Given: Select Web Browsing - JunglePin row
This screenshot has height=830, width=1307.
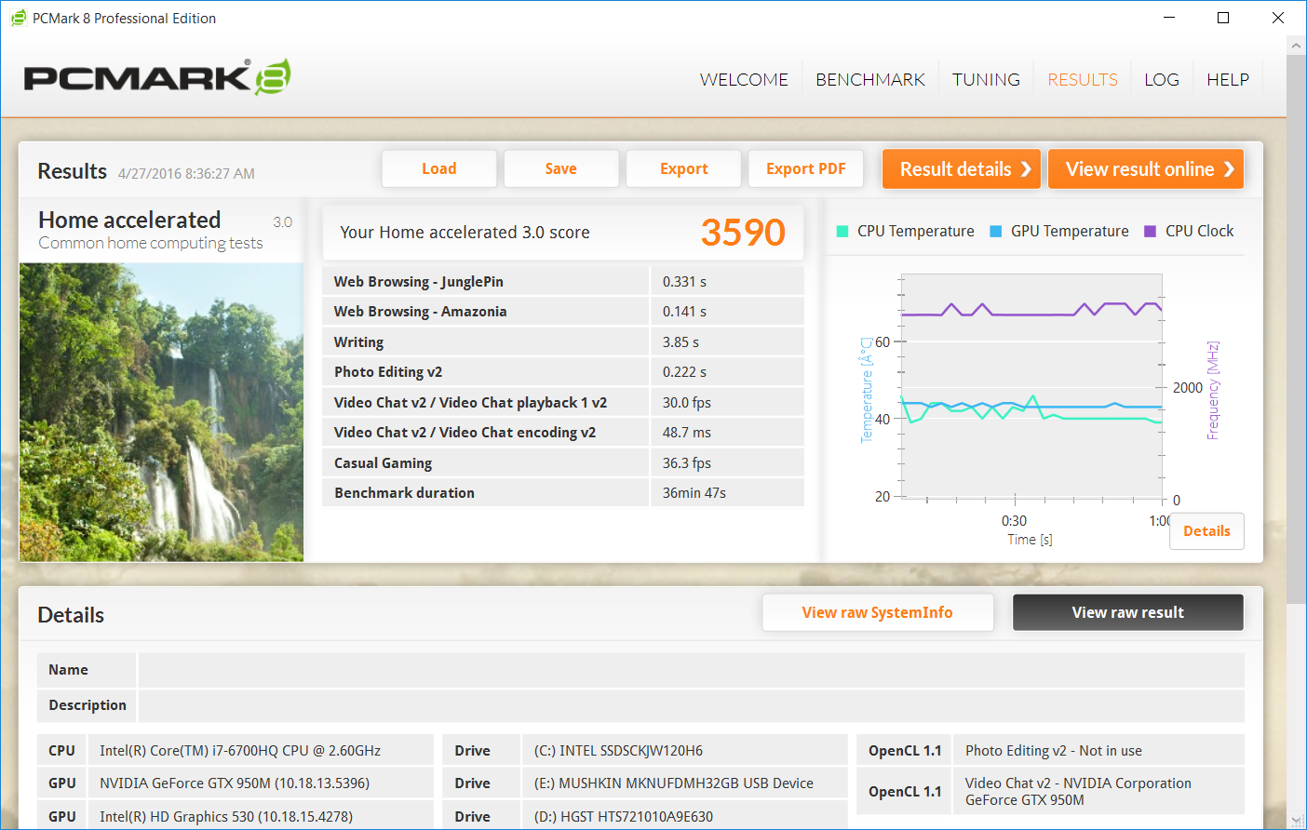Looking at the screenshot, I should tap(563, 282).
